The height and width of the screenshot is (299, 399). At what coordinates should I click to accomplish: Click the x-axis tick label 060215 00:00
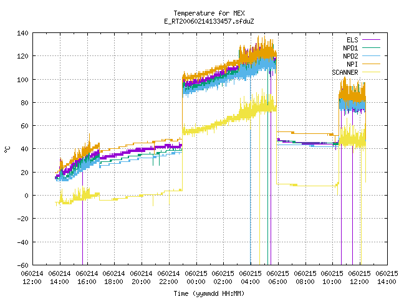click(x=196, y=278)
